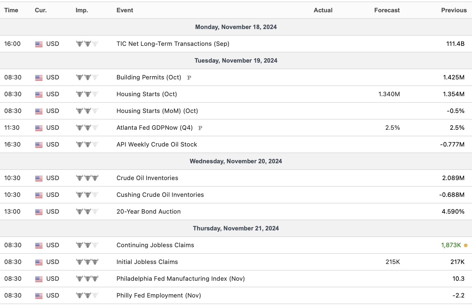Open the TIC Net Long-Term Transactions event
This screenshot has width=472, height=305.
173,44
